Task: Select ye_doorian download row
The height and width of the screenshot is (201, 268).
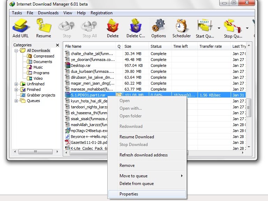Action: point(155,60)
